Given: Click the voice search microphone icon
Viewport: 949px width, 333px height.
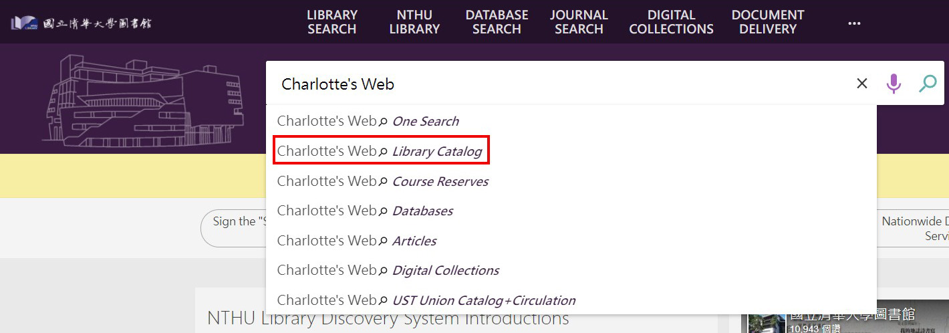Looking at the screenshot, I should [894, 84].
